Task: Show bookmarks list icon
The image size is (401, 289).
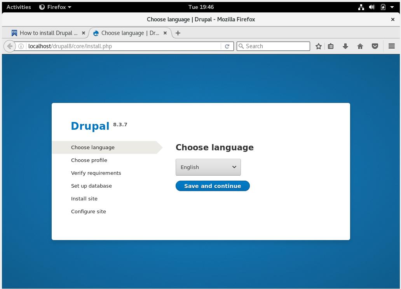Action: coord(331,46)
